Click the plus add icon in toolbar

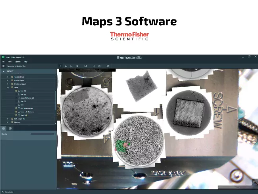[x=60, y=66]
